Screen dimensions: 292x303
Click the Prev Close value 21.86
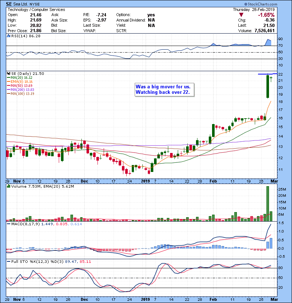[35, 31]
